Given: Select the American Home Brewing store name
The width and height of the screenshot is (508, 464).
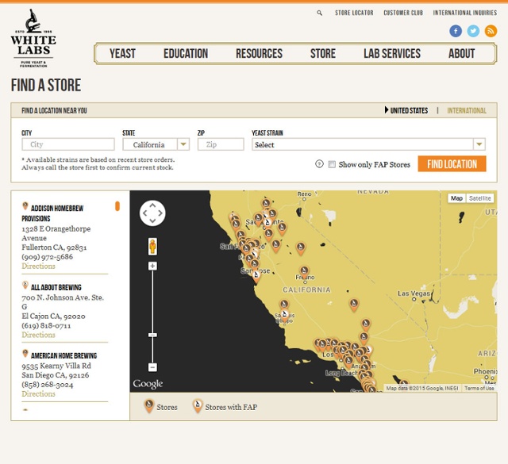Looking at the screenshot, I should click(63, 355).
